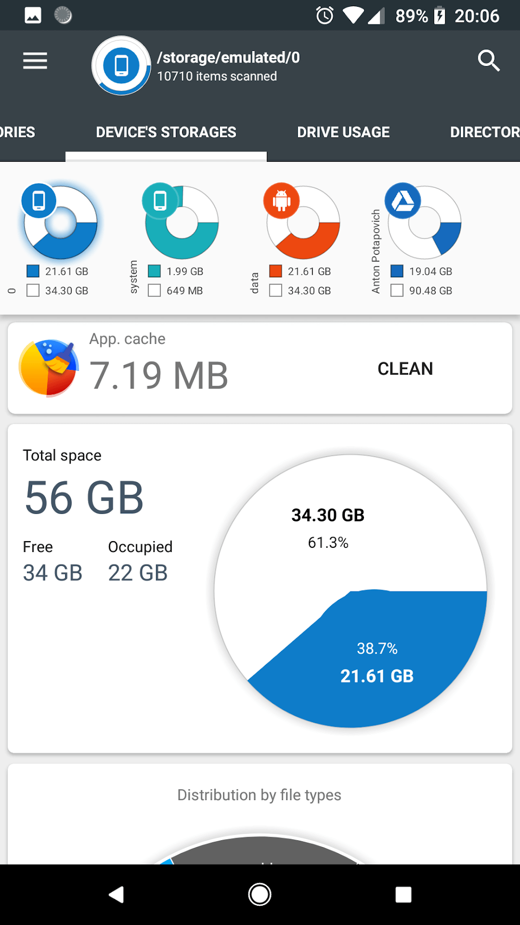Open recent apps with square button
520x925 pixels.
(x=403, y=894)
